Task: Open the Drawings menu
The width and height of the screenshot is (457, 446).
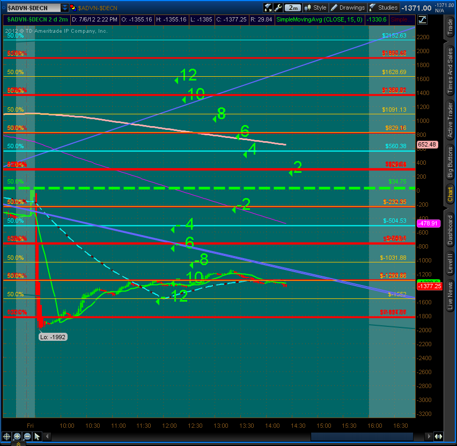Action: [x=348, y=8]
